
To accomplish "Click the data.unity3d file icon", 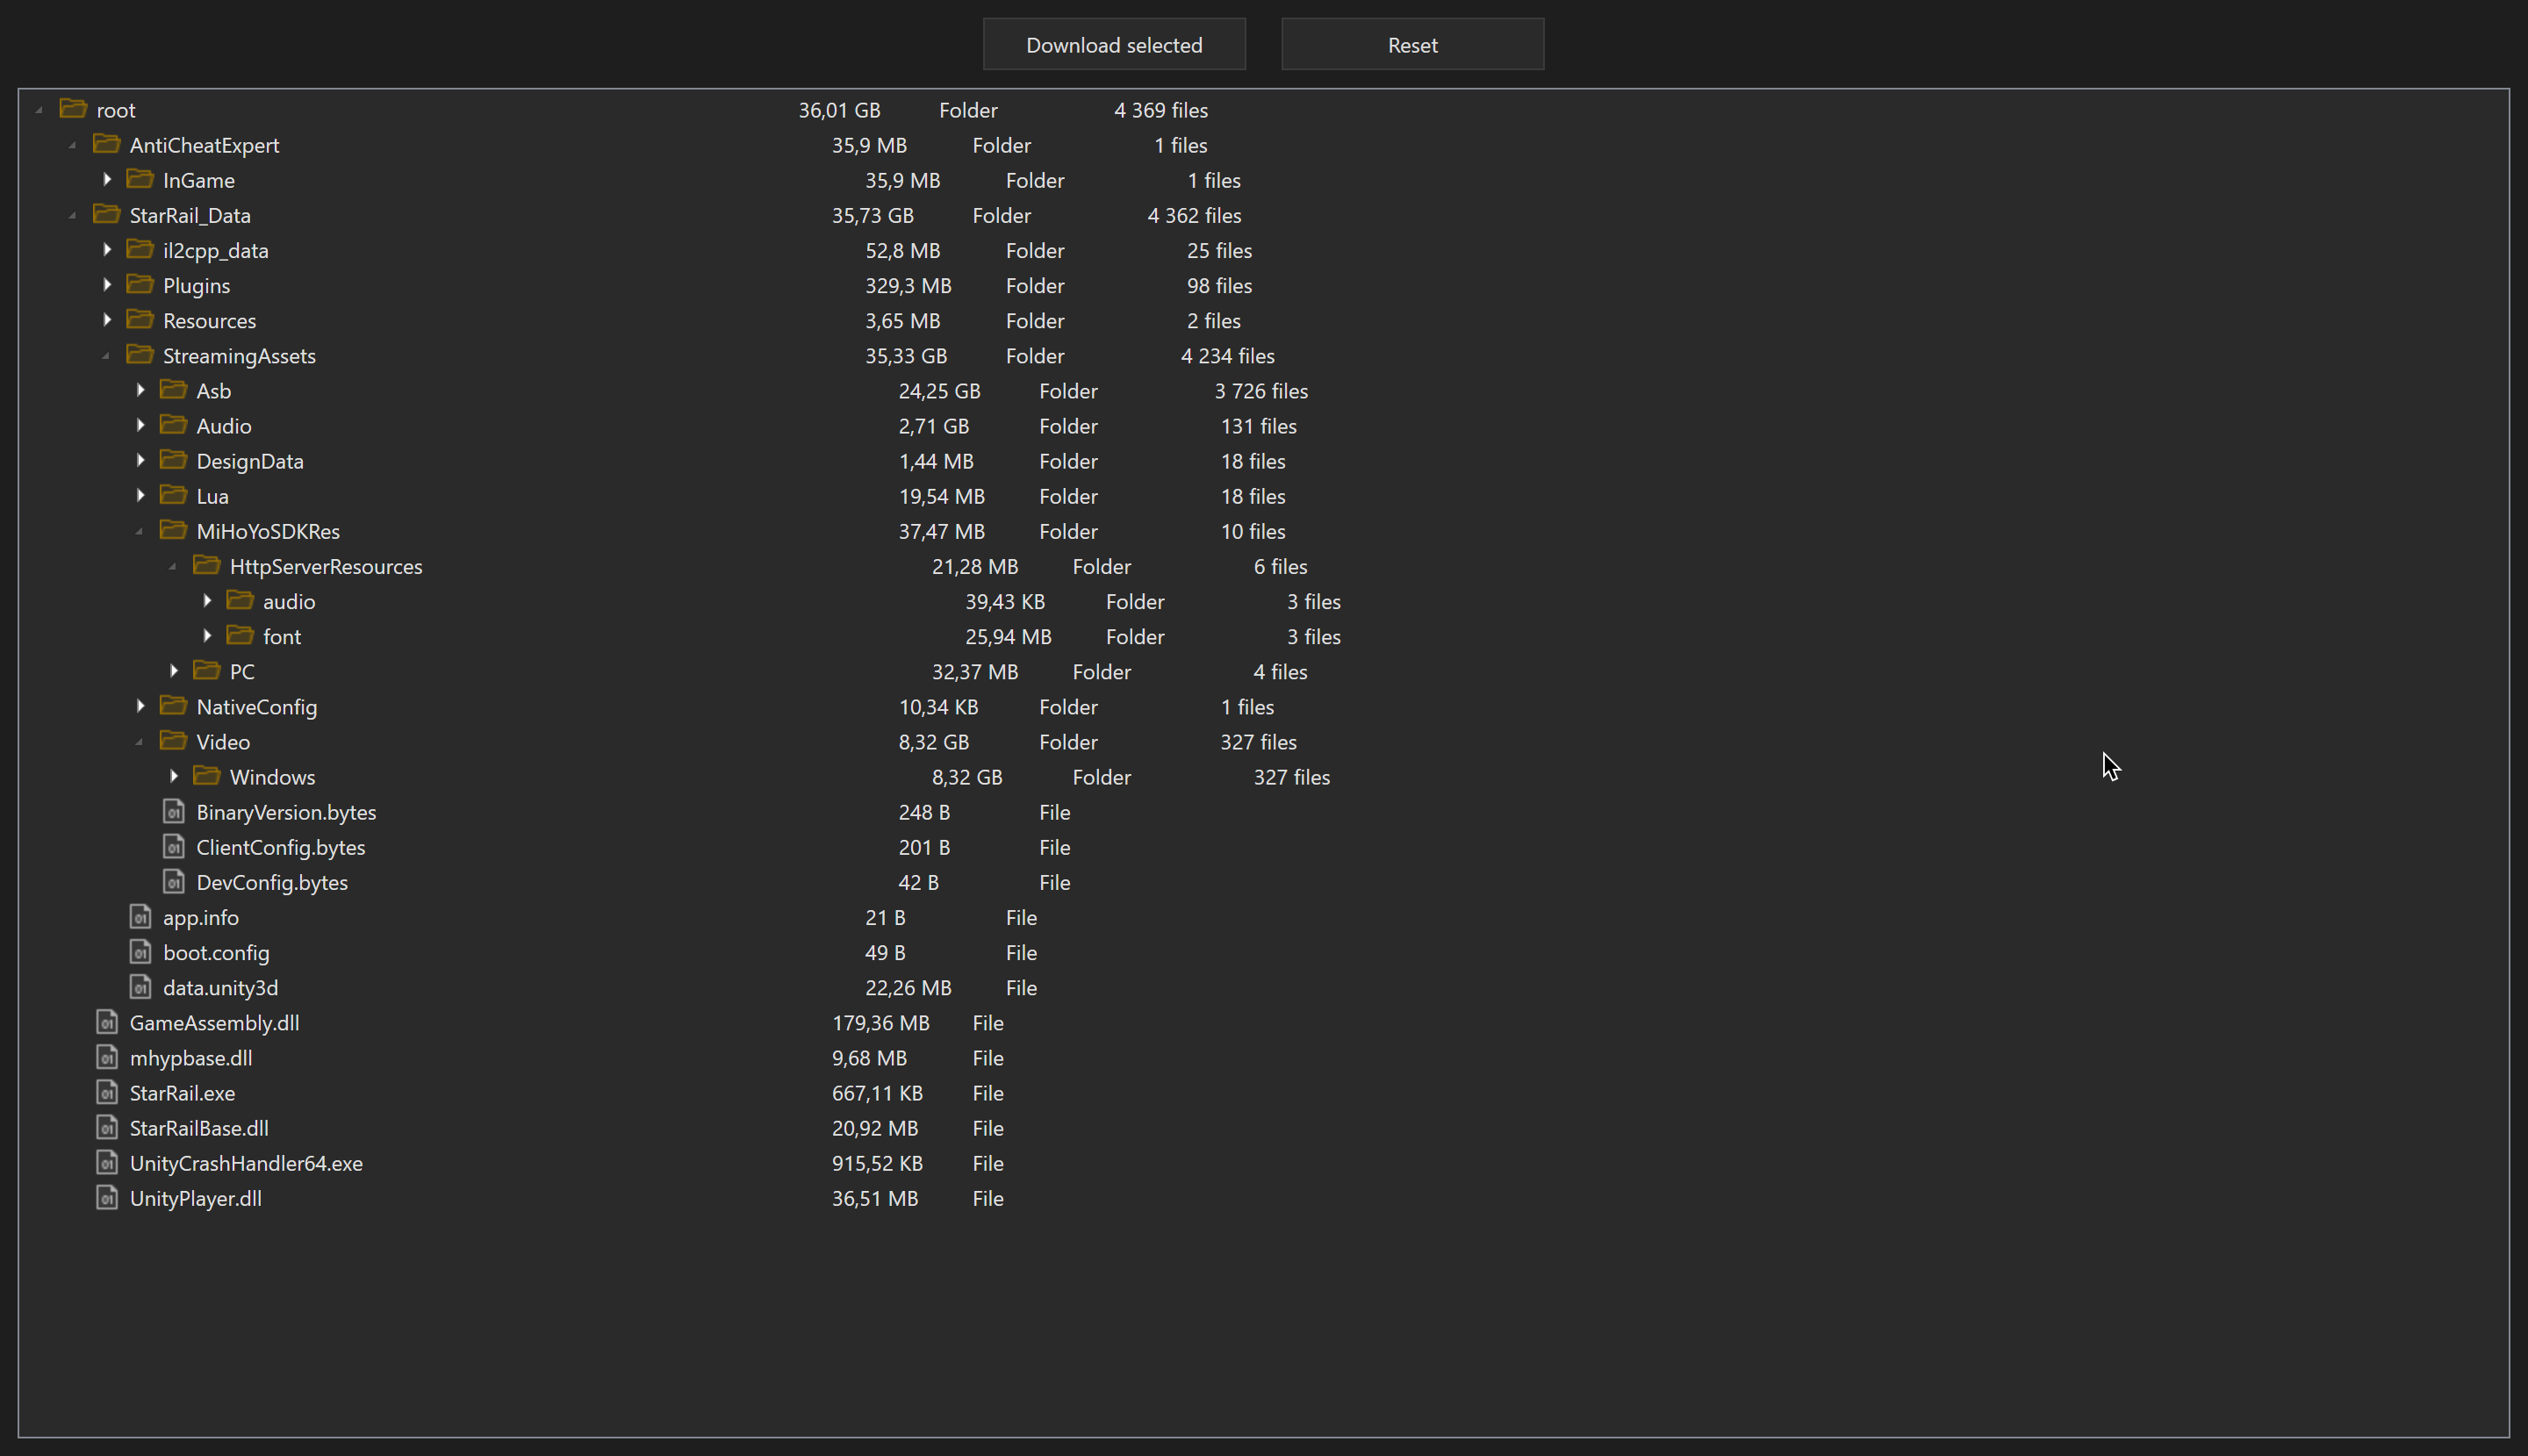I will point(140,987).
